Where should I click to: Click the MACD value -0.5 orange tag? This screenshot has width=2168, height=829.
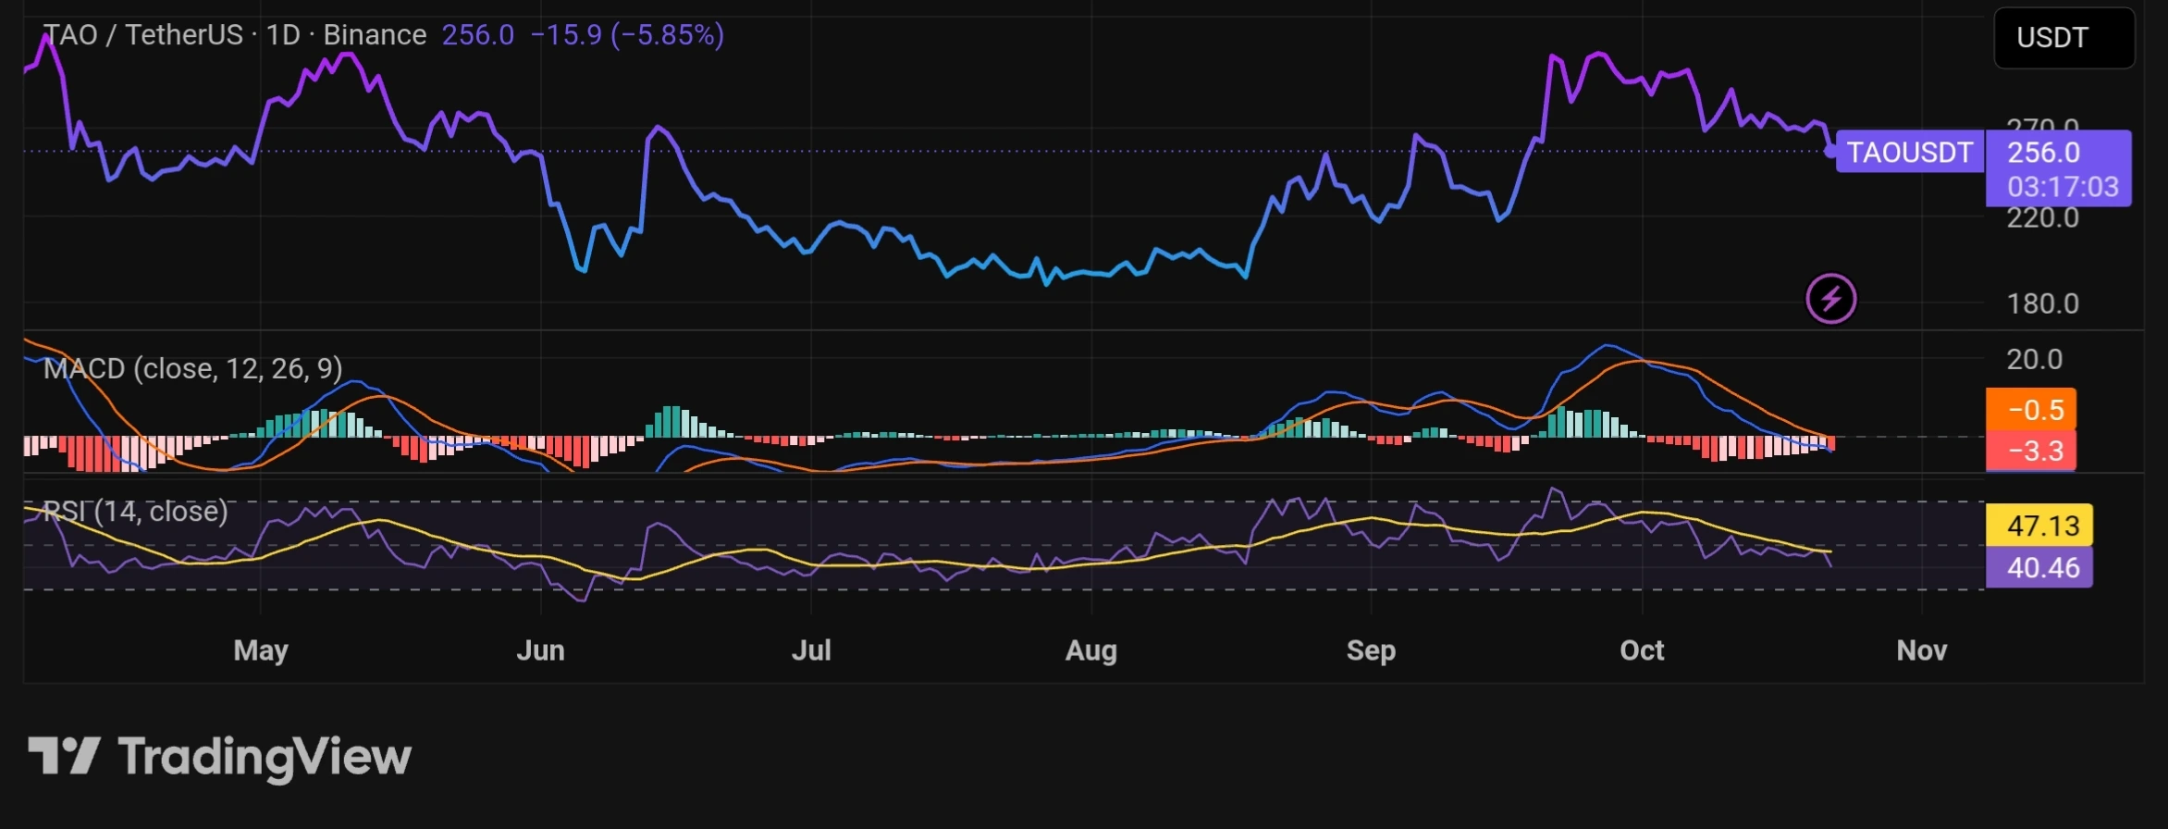click(2031, 409)
